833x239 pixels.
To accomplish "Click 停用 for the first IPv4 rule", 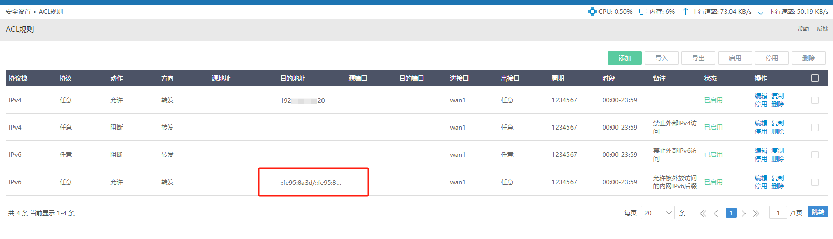I will [761, 104].
